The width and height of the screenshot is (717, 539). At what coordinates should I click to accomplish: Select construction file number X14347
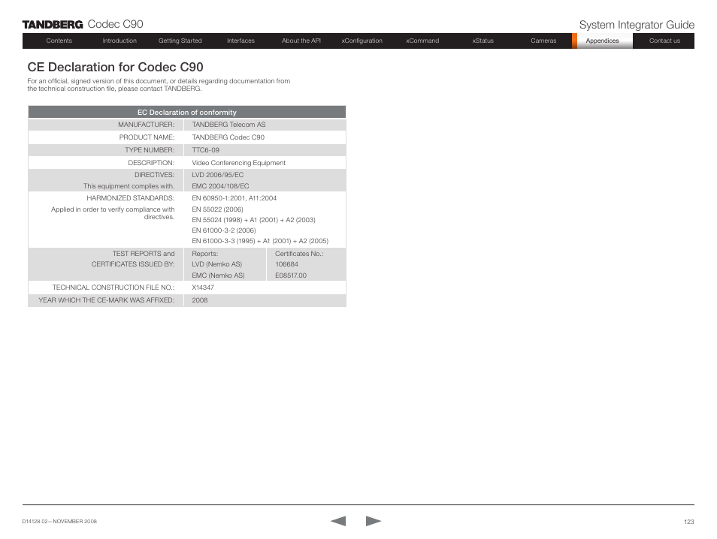(x=203, y=288)
